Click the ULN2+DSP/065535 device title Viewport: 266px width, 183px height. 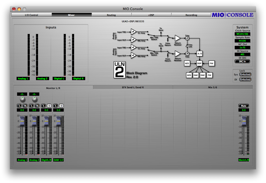click(x=133, y=21)
